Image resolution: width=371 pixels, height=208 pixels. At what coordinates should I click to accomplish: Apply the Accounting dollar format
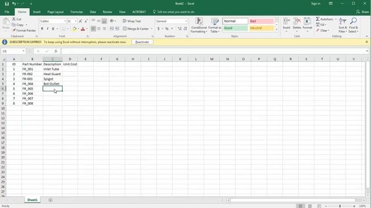point(158,28)
